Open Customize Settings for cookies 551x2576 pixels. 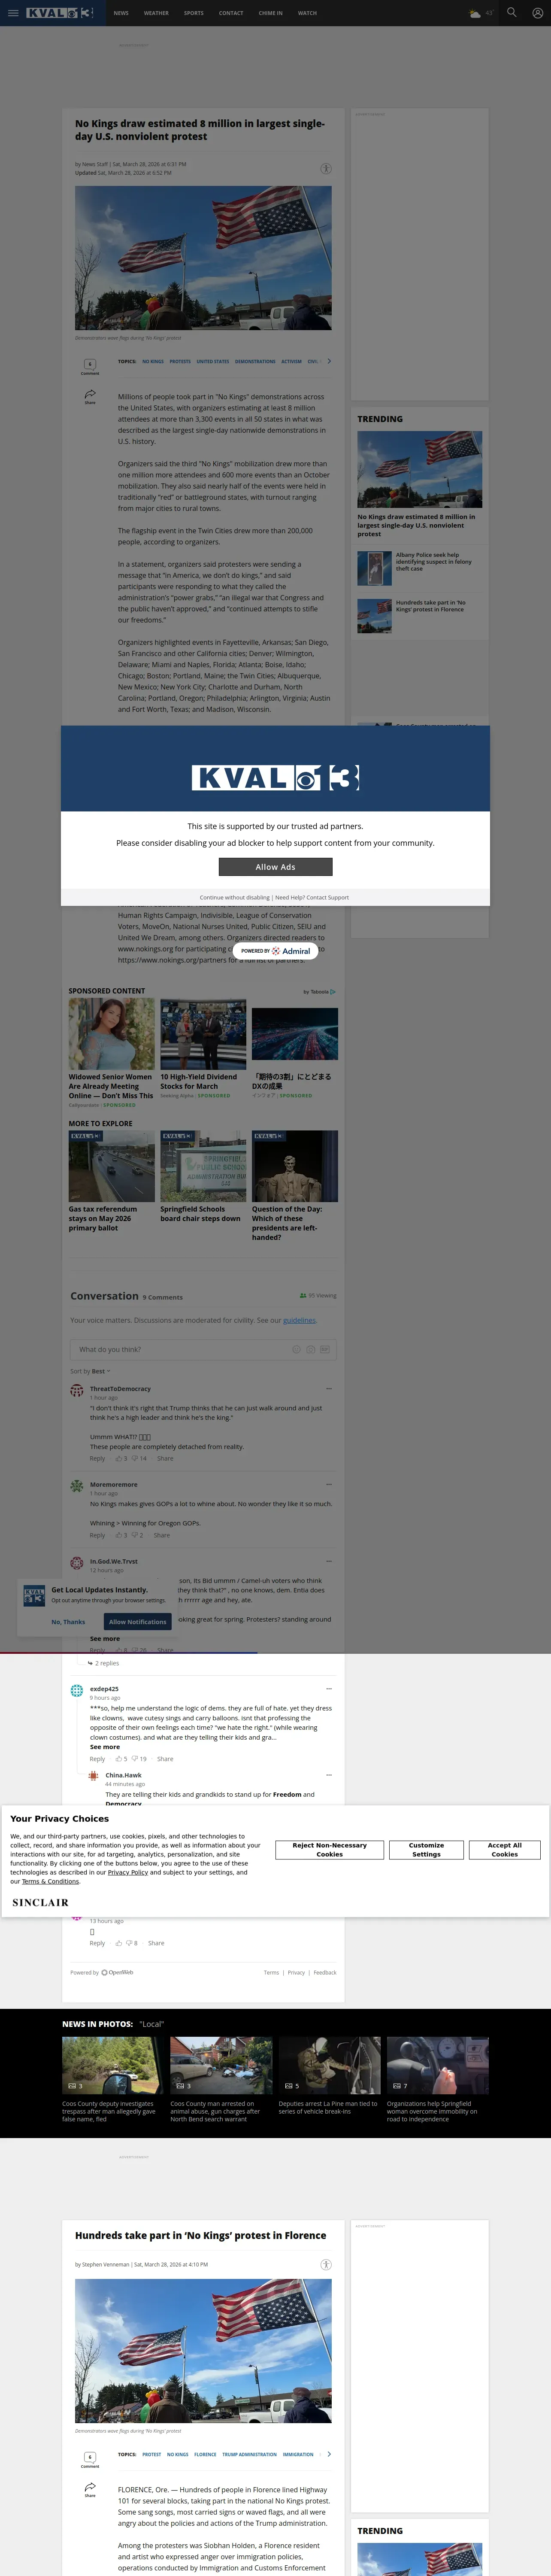point(426,1850)
